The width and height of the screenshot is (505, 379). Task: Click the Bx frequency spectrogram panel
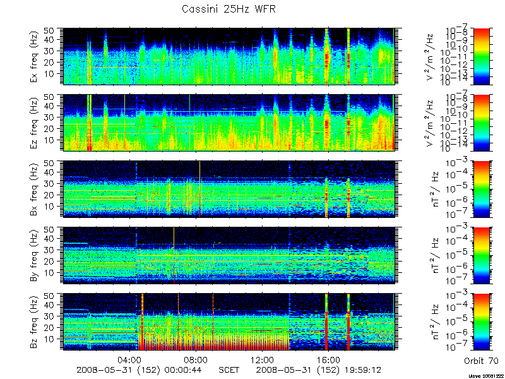click(229, 189)
